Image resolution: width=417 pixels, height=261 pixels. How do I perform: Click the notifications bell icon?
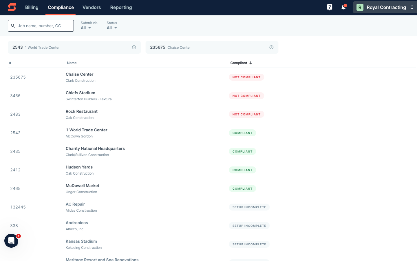(343, 7)
